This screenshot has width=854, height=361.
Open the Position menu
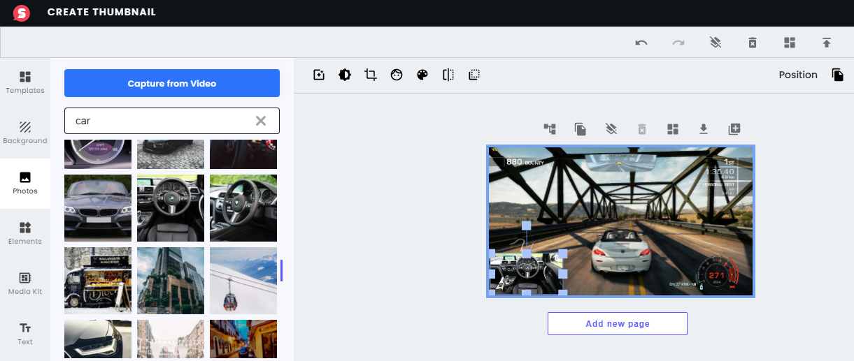pos(798,75)
